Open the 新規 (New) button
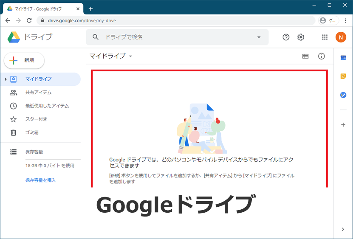Viewport: 353px width, 239px height. 24,60
